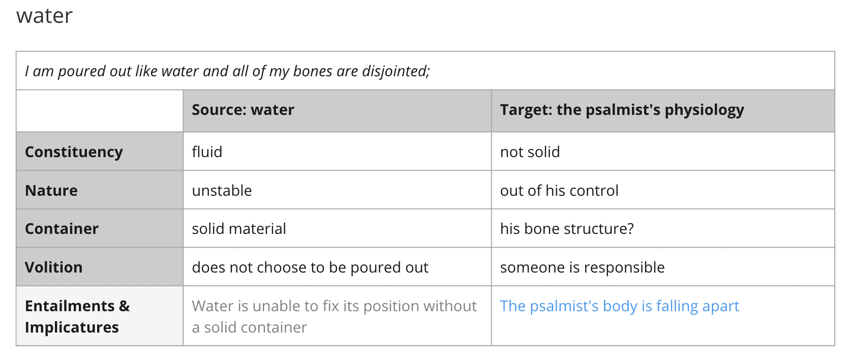Open the psalmist's body is falling apart link
This screenshot has height=360, width=850.
click(x=619, y=306)
